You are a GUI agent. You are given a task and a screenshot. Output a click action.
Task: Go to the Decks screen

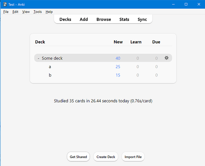[x=65, y=19]
